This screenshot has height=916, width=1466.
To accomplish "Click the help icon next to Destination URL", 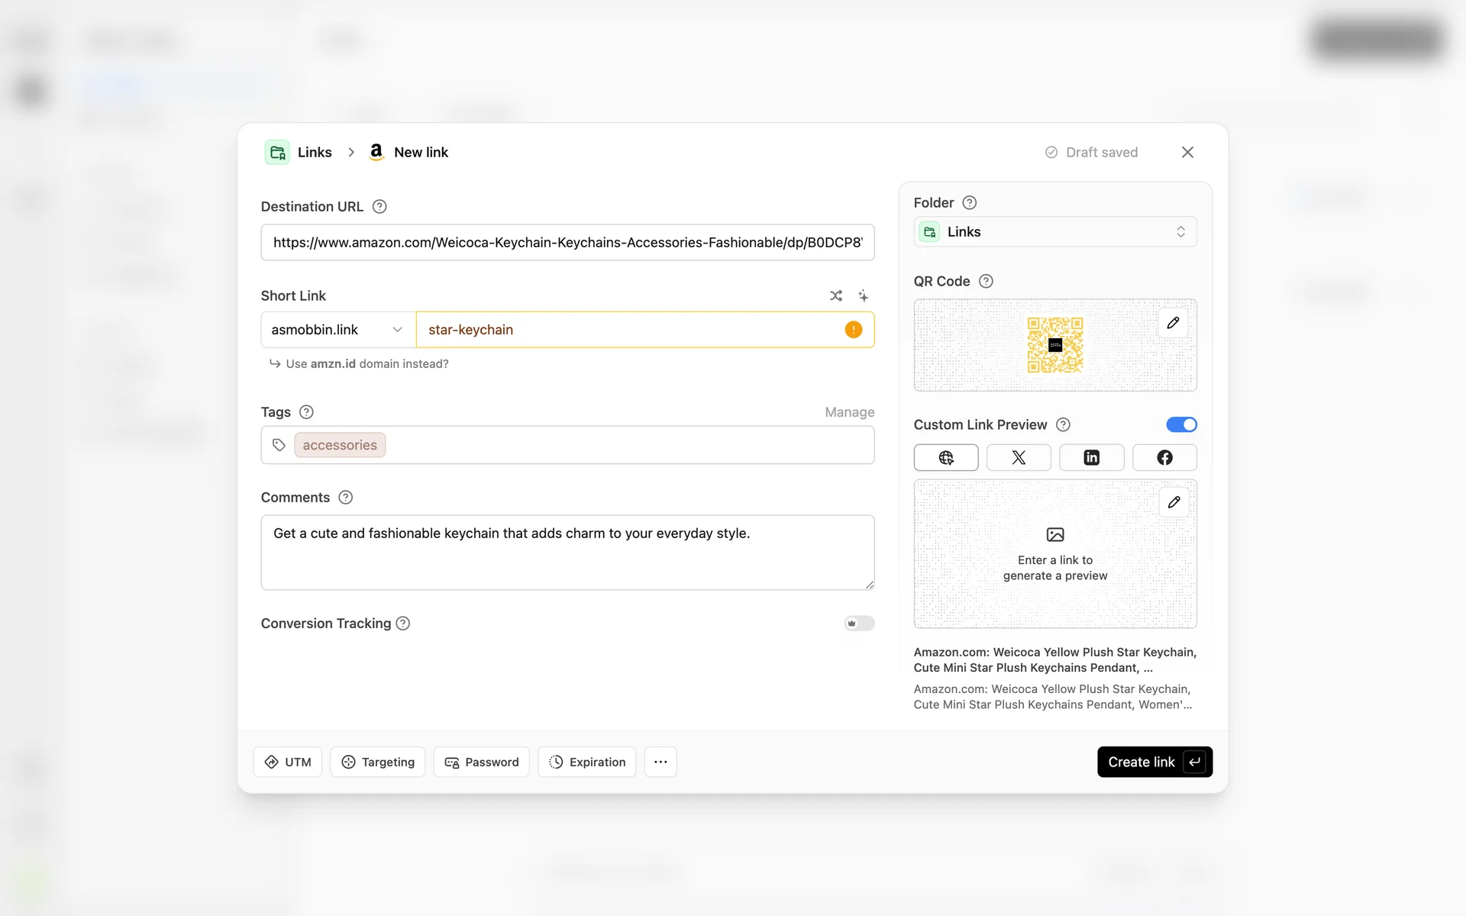I will (x=379, y=207).
